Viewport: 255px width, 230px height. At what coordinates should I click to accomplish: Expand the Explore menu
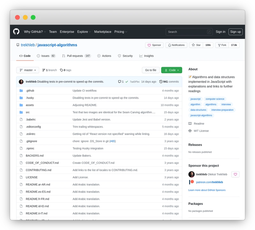pos(84,31)
